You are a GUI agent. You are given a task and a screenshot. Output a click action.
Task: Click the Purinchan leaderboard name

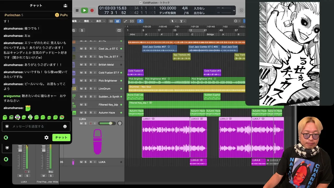13,15
